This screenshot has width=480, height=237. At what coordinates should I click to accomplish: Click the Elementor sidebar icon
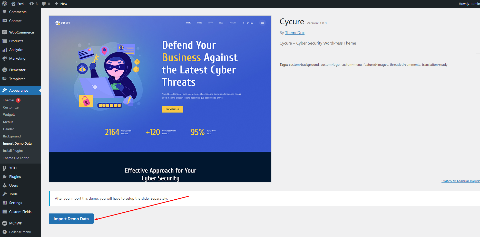click(5, 70)
